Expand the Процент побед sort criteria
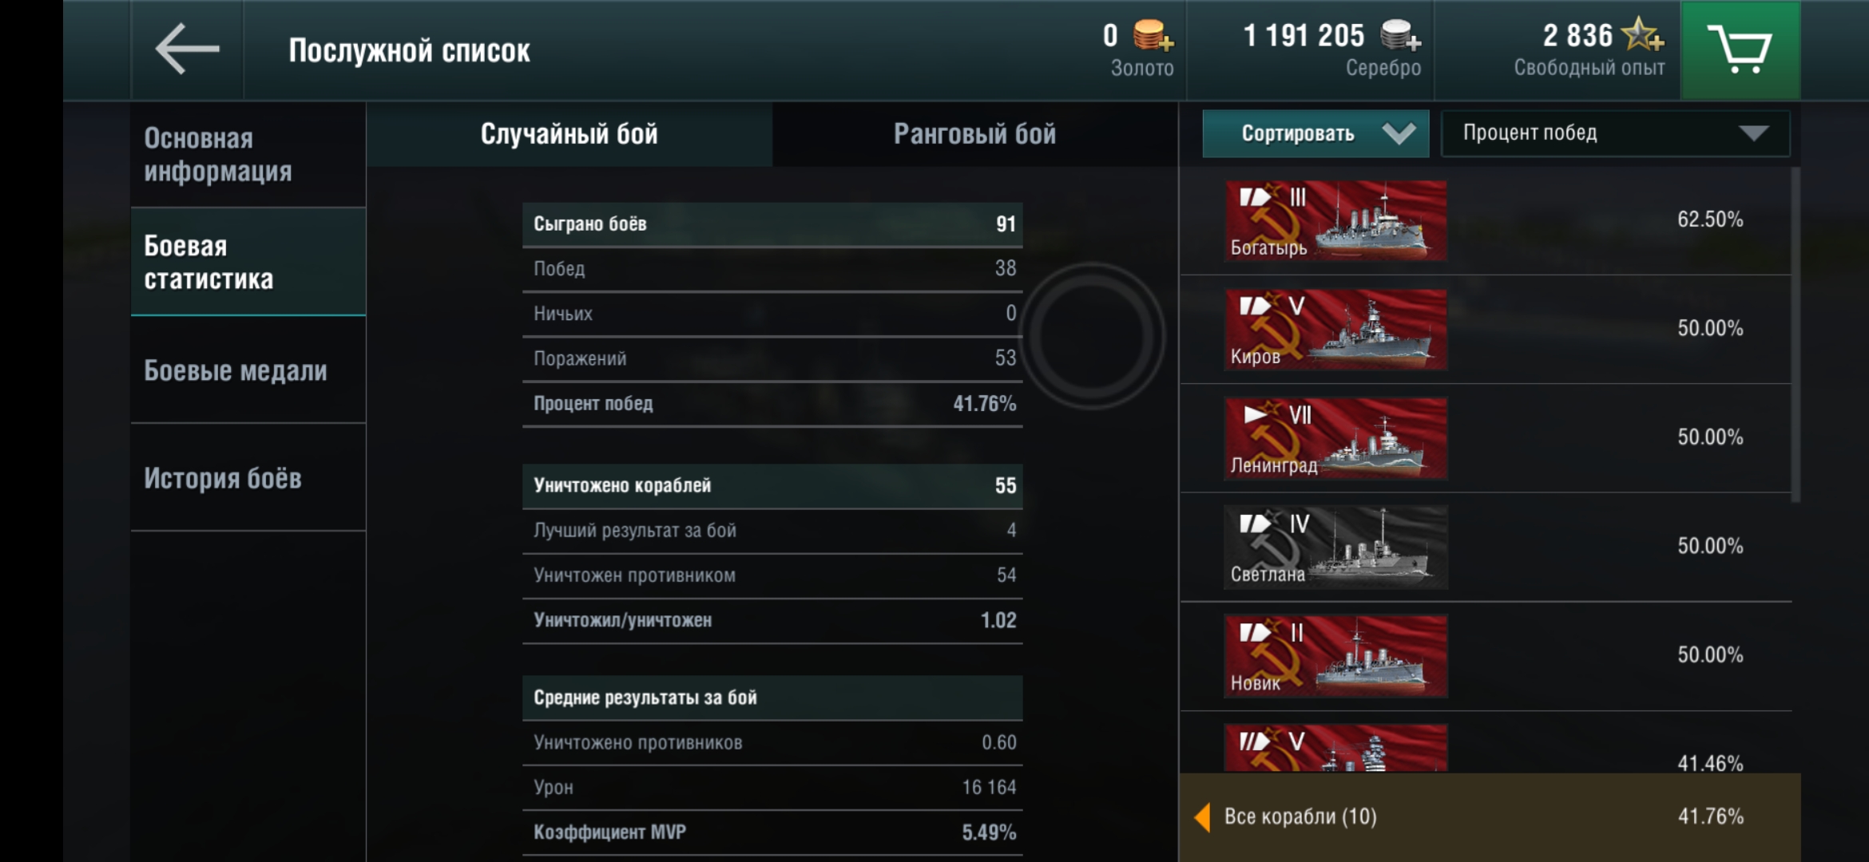This screenshot has width=1869, height=862. (x=1614, y=133)
